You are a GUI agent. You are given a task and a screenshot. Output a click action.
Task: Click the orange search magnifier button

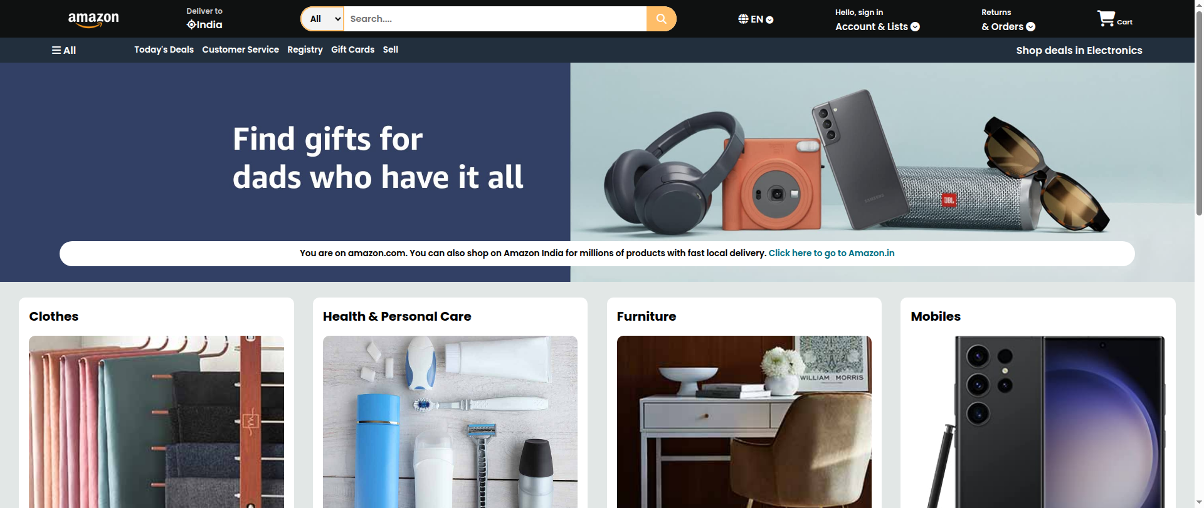click(661, 19)
